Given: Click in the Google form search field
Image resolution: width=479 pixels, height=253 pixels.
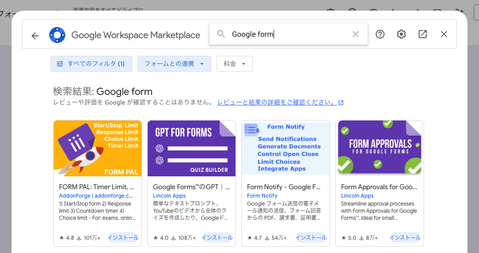Looking at the screenshot, I should pyautogui.click(x=288, y=34).
